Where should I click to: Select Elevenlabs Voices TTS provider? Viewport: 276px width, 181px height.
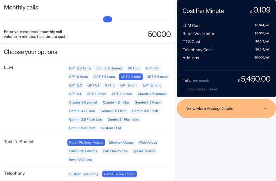pos(83,151)
